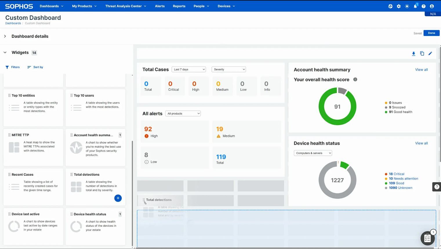Open the Sort by options for widgets
The width and height of the screenshot is (441, 249).
35,67
